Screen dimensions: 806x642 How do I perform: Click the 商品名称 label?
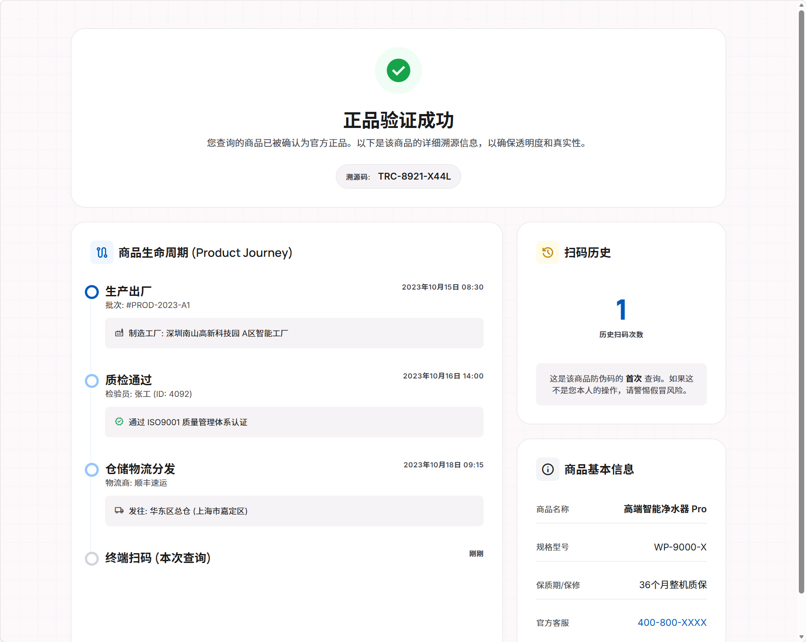[553, 510]
